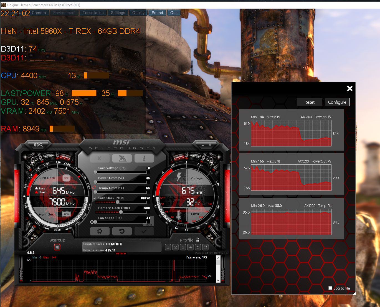Viewport: 380px width, 307px height.
Task: Click the Afterburner jet logo button
Action: point(122,158)
